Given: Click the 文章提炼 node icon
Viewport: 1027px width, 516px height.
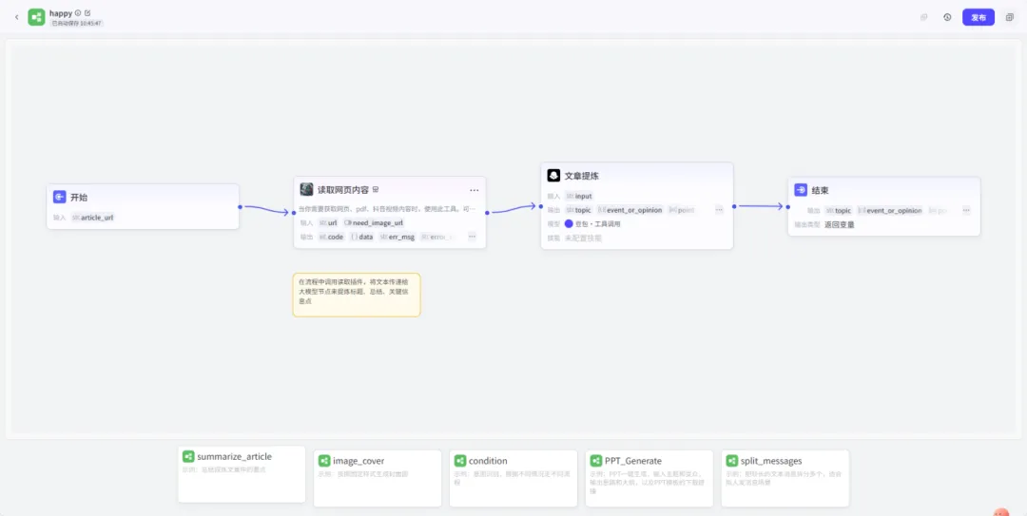Looking at the screenshot, I should coord(553,176).
